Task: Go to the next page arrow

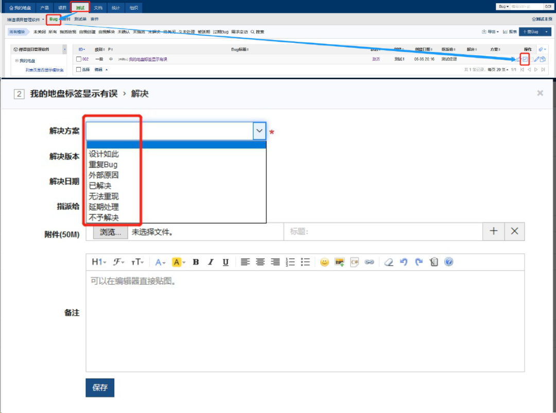Action: point(536,70)
